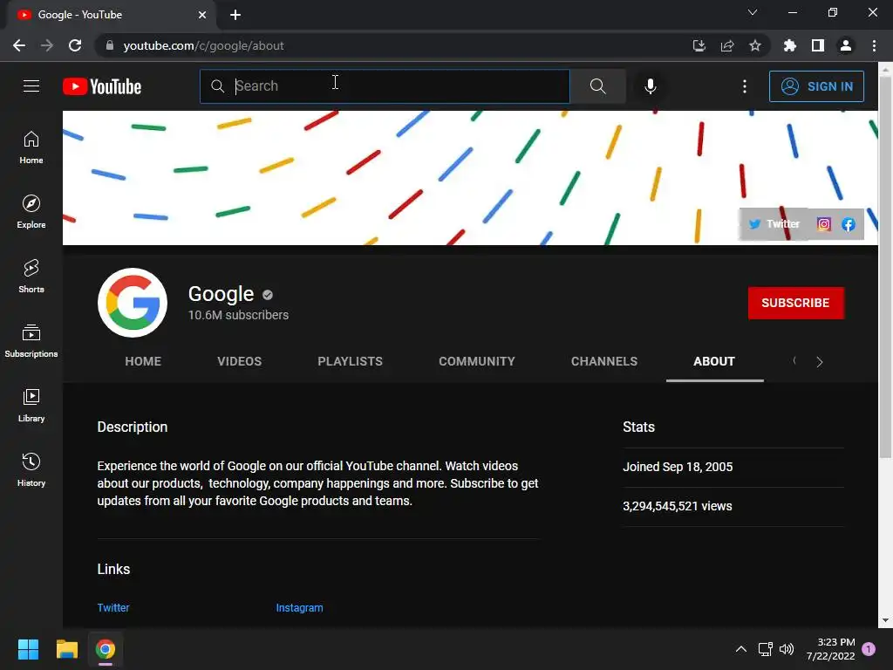
Task: Switch to PLAYLISTS tab
Action: point(350,361)
